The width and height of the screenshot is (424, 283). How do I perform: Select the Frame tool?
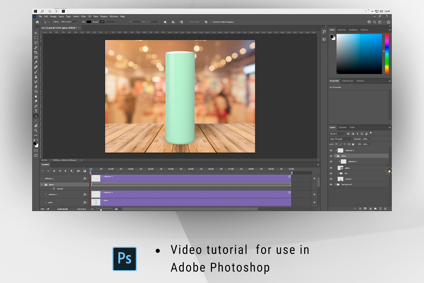(36, 57)
